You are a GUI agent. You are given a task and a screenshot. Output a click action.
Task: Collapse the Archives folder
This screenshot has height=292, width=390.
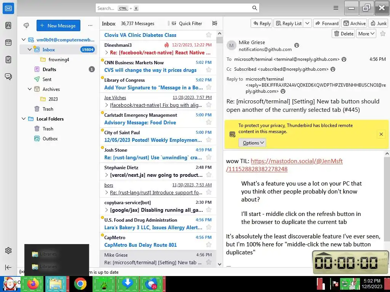[30, 89]
